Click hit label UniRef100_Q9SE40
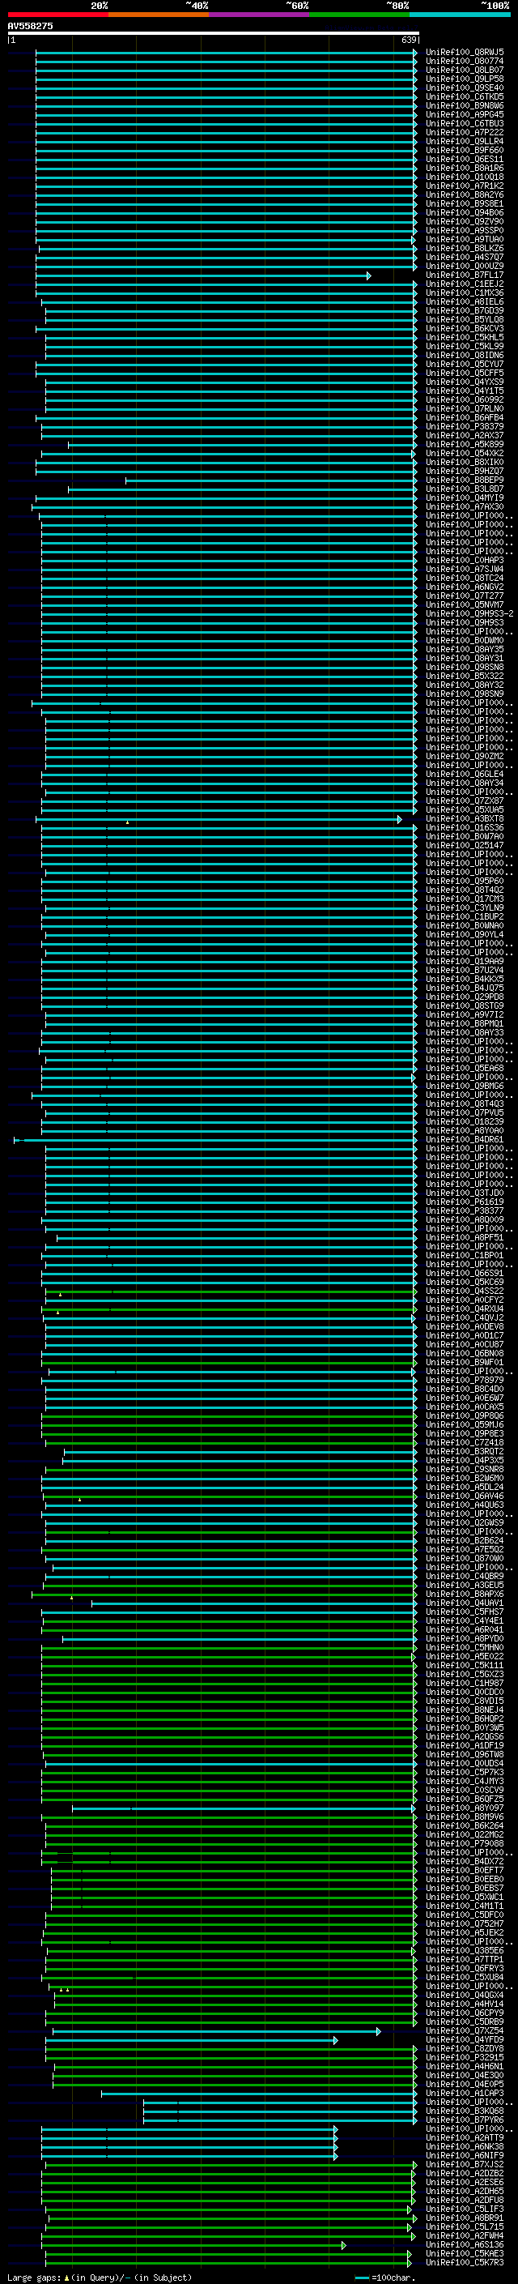The width and height of the screenshot is (518, 2284). [x=465, y=88]
